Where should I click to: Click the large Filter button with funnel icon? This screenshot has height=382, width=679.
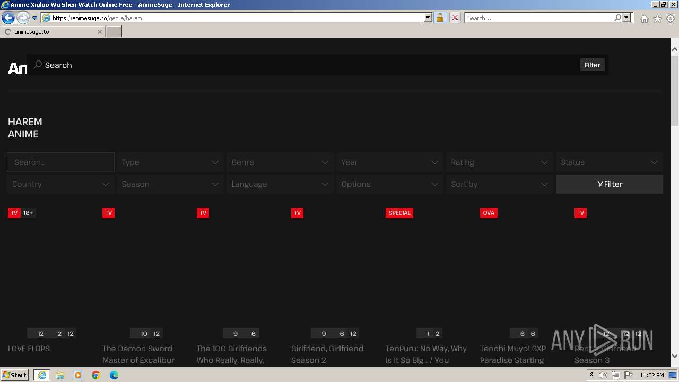(610, 184)
